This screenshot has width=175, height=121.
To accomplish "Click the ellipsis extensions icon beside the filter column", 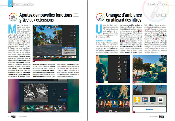I will pyautogui.click(x=126, y=74).
